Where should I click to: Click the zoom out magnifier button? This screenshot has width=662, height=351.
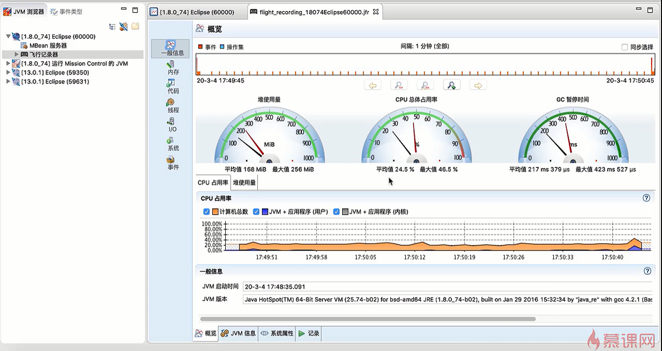tap(399, 85)
